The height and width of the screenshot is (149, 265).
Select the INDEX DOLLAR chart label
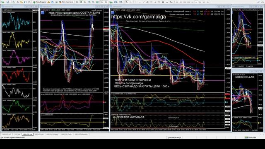click(x=244, y=77)
